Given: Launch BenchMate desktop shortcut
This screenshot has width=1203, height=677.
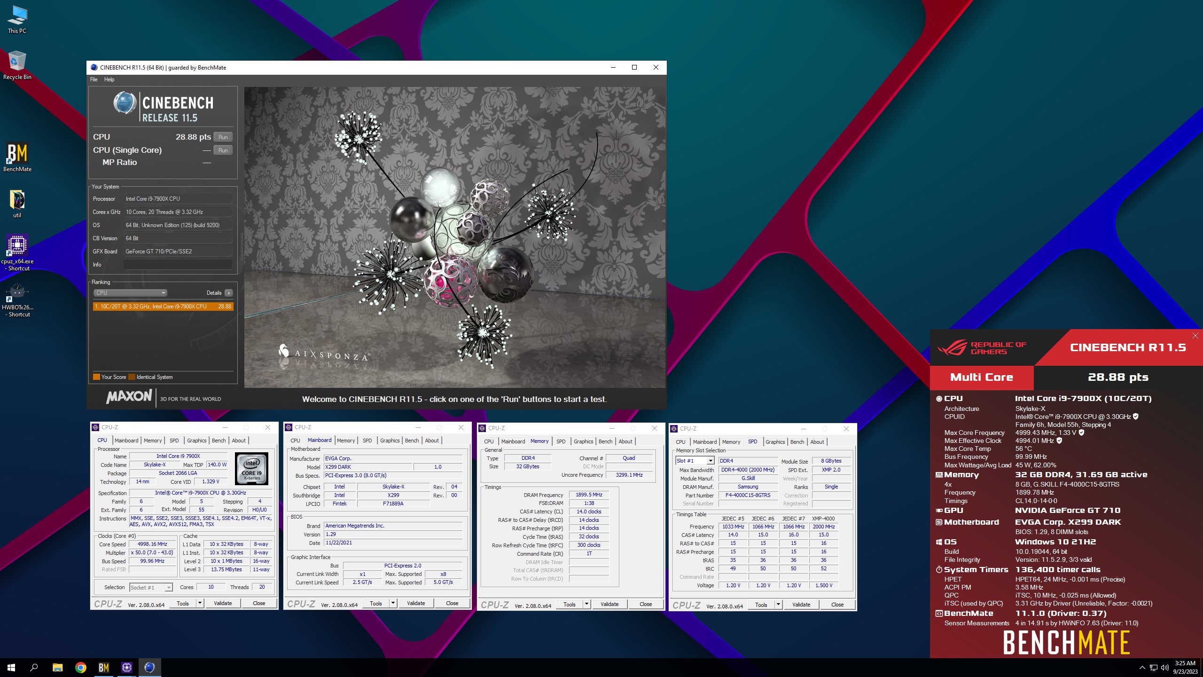Looking at the screenshot, I should click(x=17, y=157).
